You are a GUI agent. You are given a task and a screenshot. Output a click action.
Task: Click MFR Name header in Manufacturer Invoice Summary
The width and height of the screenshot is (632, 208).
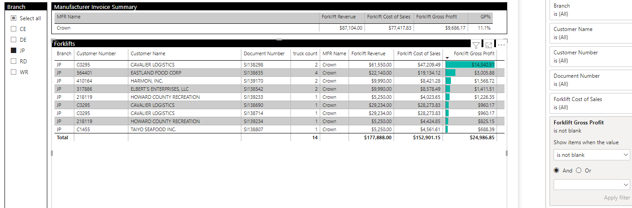68,17
